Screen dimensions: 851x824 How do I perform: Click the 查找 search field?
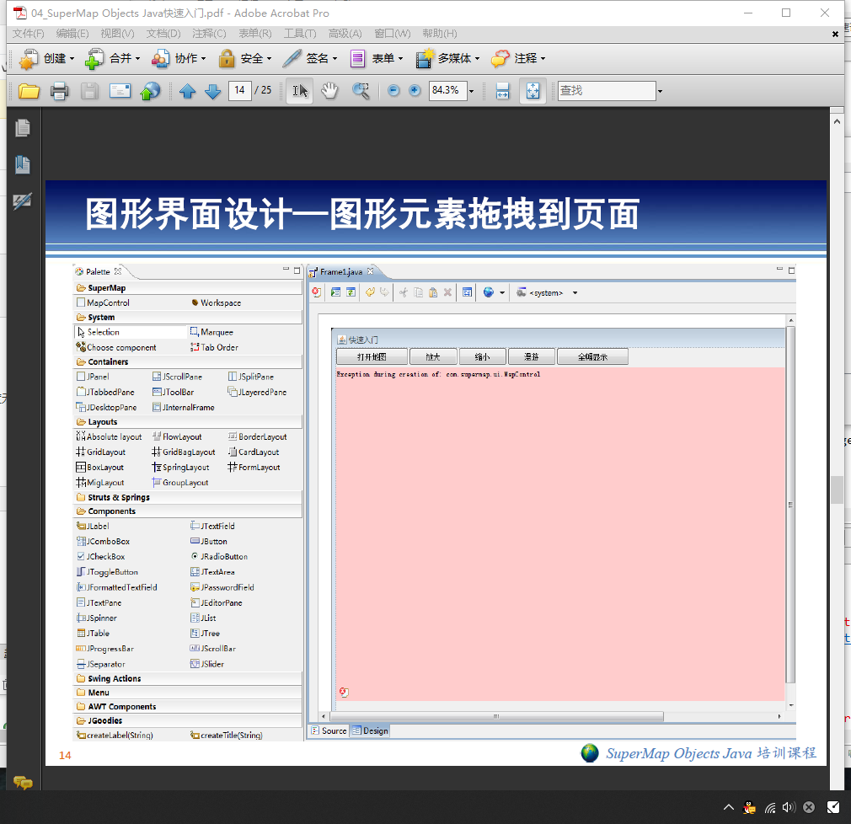(607, 91)
